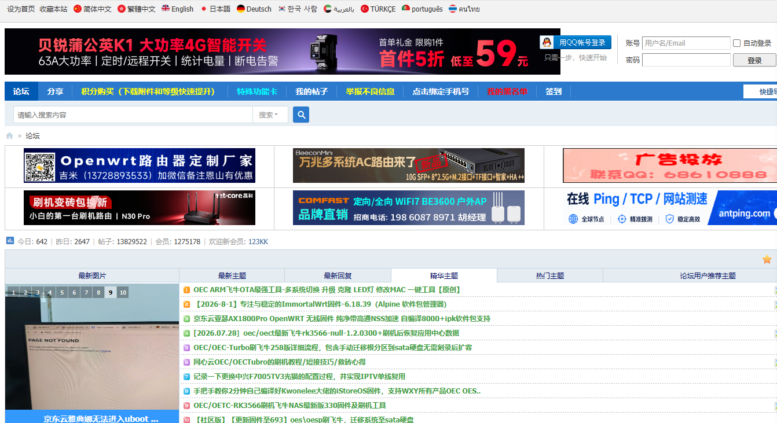Submit the login form with 登录
The image size is (777, 423).
click(x=754, y=60)
